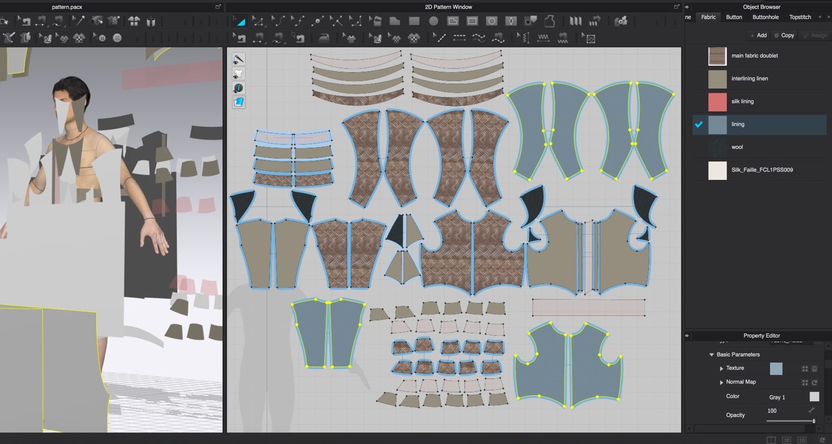Switch to the Fabric tab
832x444 pixels.
[x=709, y=17]
